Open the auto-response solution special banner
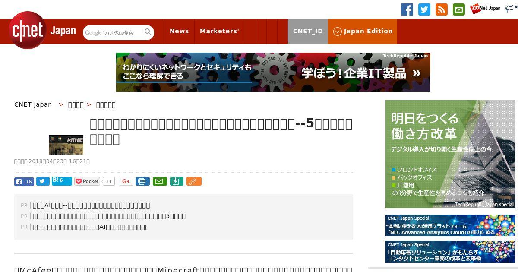 click(450, 252)
